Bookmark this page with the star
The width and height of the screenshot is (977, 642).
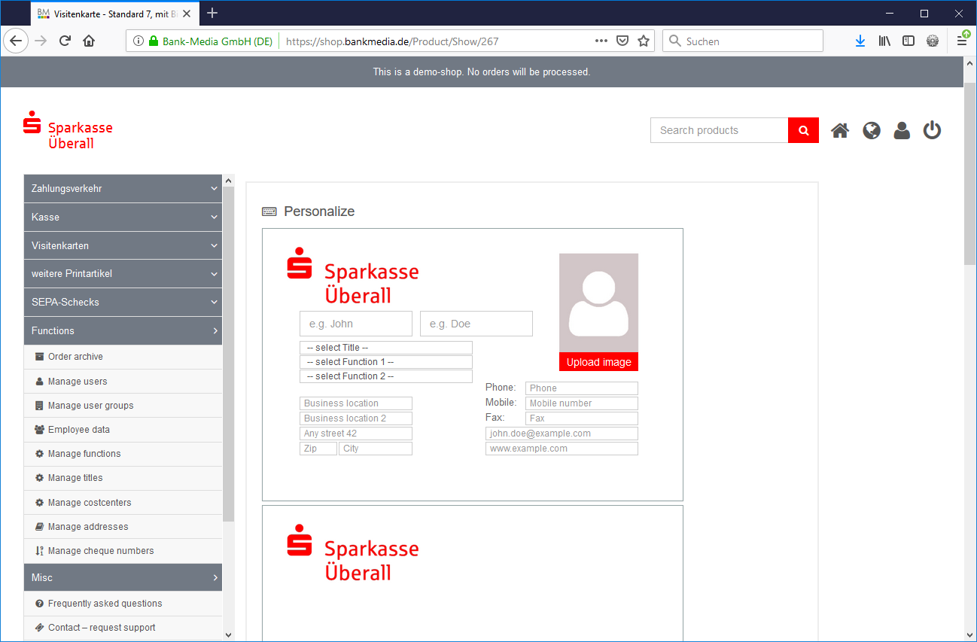pyautogui.click(x=644, y=41)
